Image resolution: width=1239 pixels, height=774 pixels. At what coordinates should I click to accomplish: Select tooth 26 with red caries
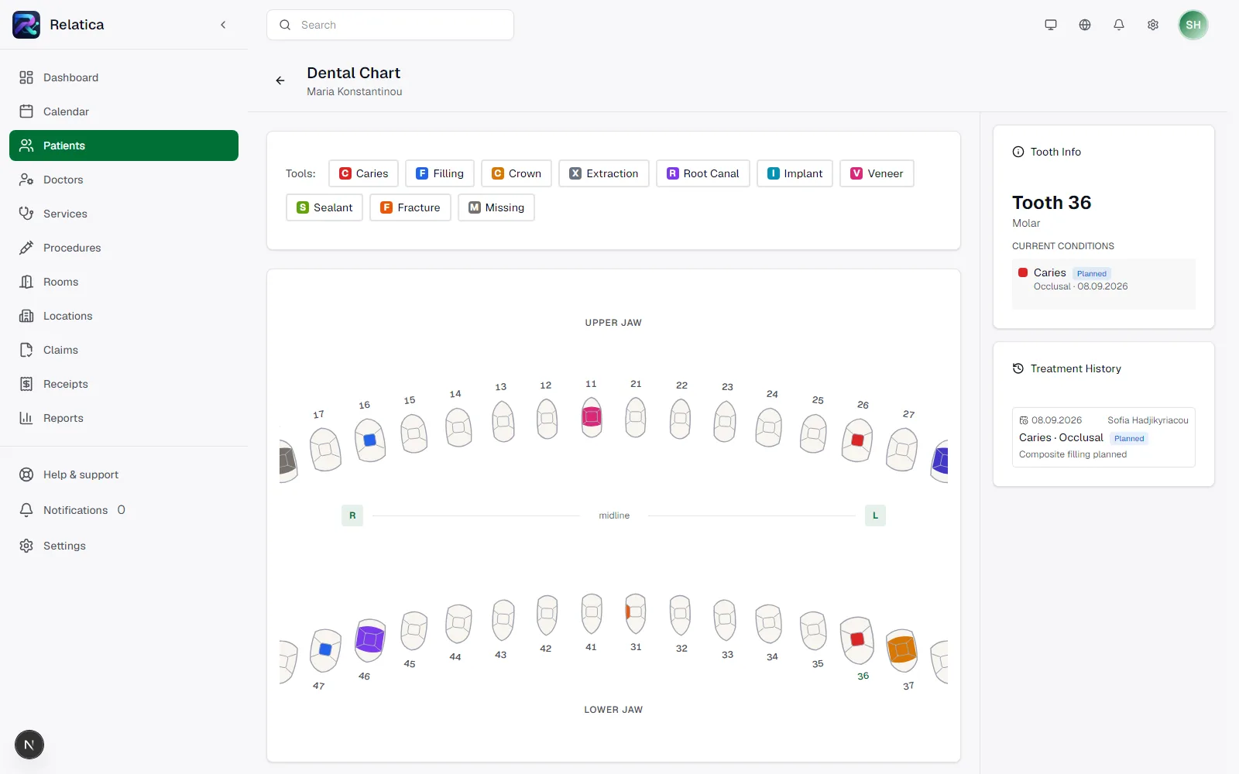857,440
